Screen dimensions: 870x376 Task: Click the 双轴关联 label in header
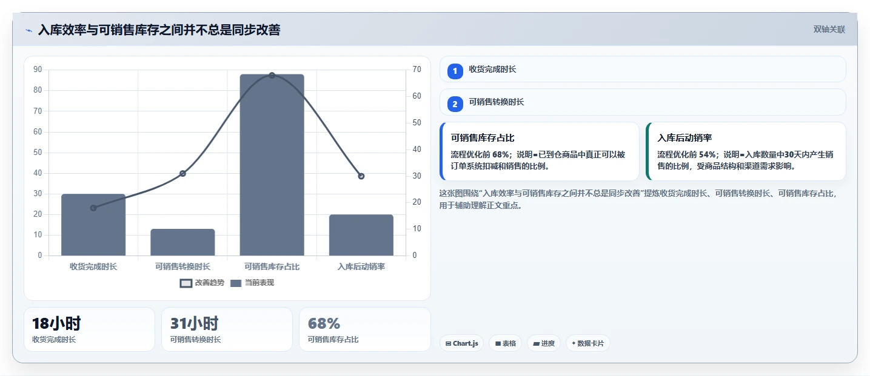829,30
